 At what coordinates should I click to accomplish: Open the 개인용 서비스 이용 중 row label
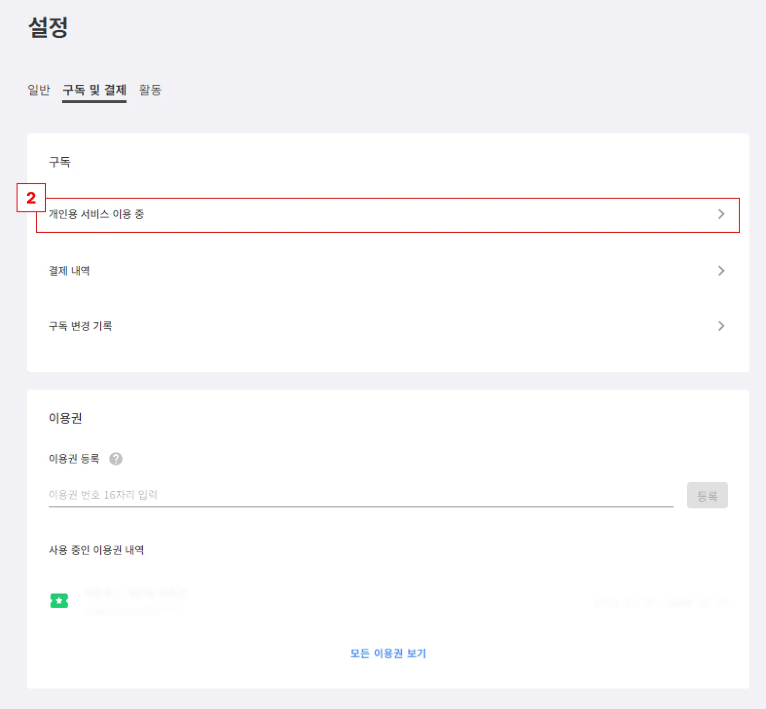[x=96, y=214]
